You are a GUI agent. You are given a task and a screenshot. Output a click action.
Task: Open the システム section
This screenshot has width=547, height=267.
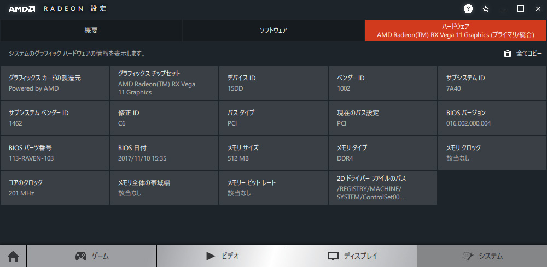(482, 256)
